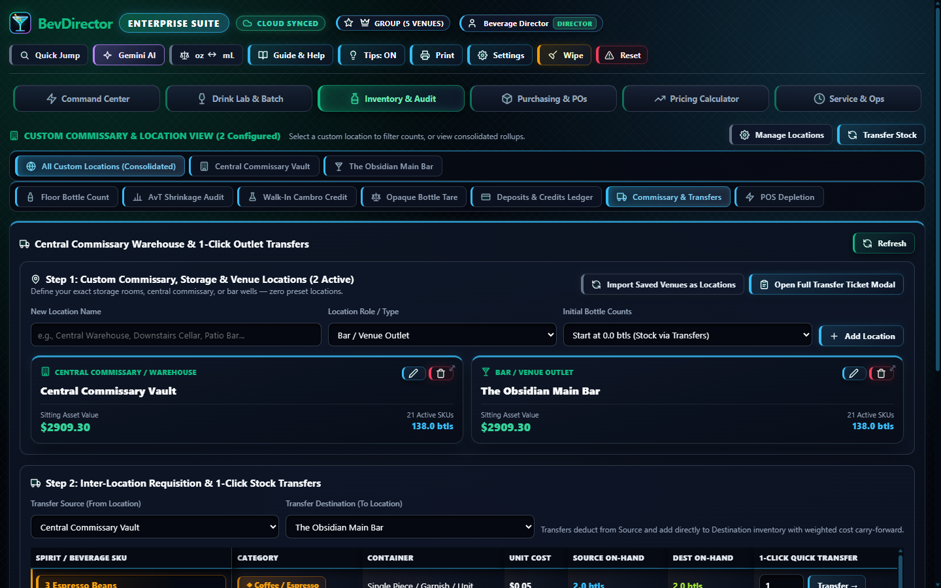Switch to Drink Lab & Batch tab
This screenshot has width=941, height=588.
click(239, 99)
